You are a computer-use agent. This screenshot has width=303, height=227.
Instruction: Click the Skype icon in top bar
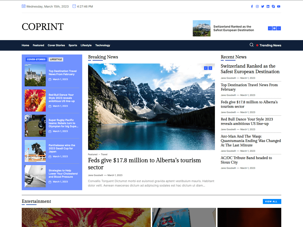click(x=273, y=7)
